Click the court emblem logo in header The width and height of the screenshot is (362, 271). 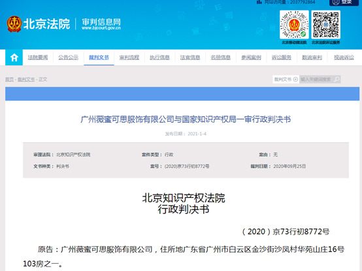[14, 24]
